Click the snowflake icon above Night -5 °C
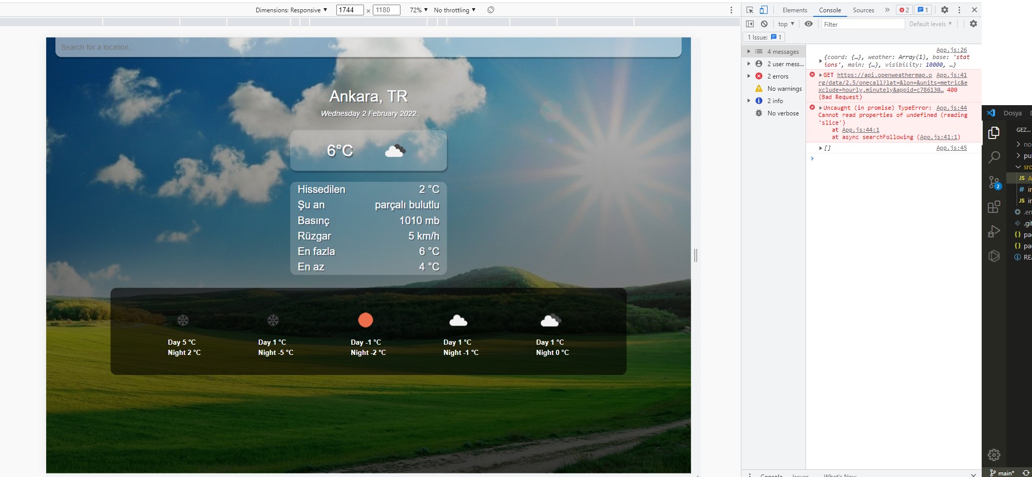The image size is (1032, 477). [273, 321]
